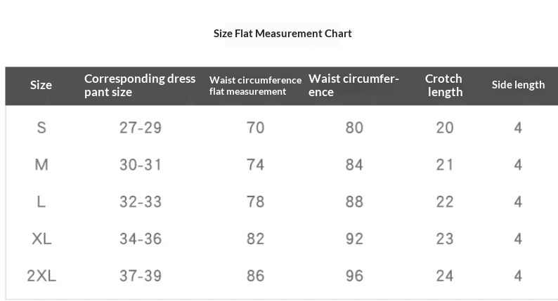Select the crotch length value 23
This screenshot has width=558, height=301.
pos(445,239)
